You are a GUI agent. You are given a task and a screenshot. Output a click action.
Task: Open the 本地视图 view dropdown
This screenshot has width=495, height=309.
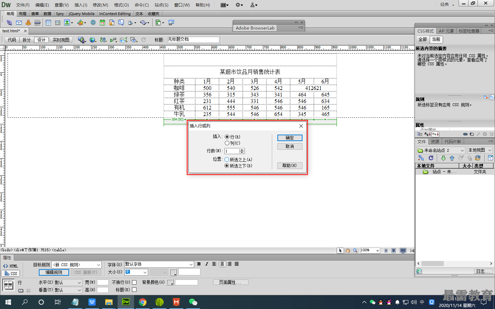click(480, 150)
